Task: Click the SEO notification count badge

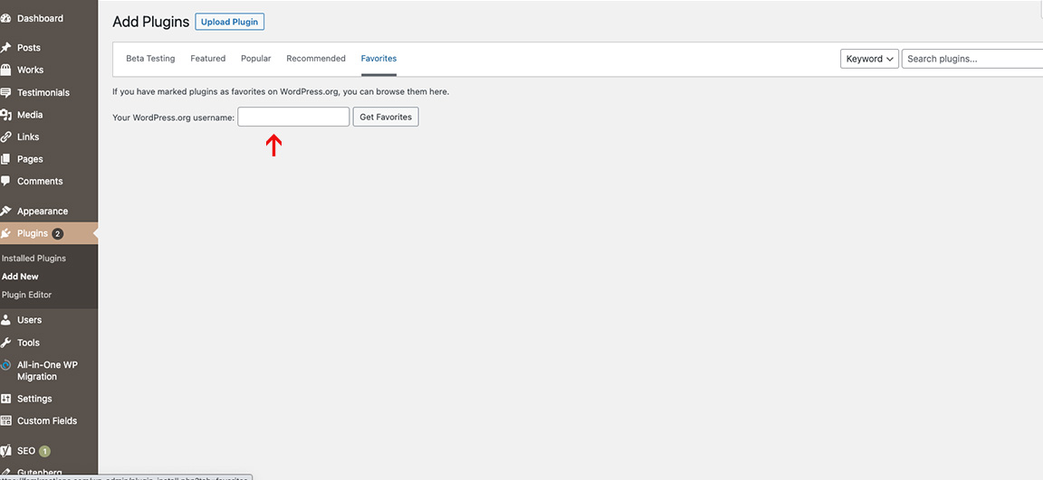Action: tap(44, 451)
